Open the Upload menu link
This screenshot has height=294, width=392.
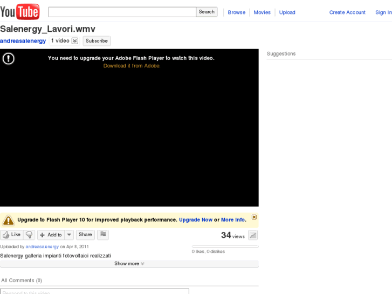[287, 12]
